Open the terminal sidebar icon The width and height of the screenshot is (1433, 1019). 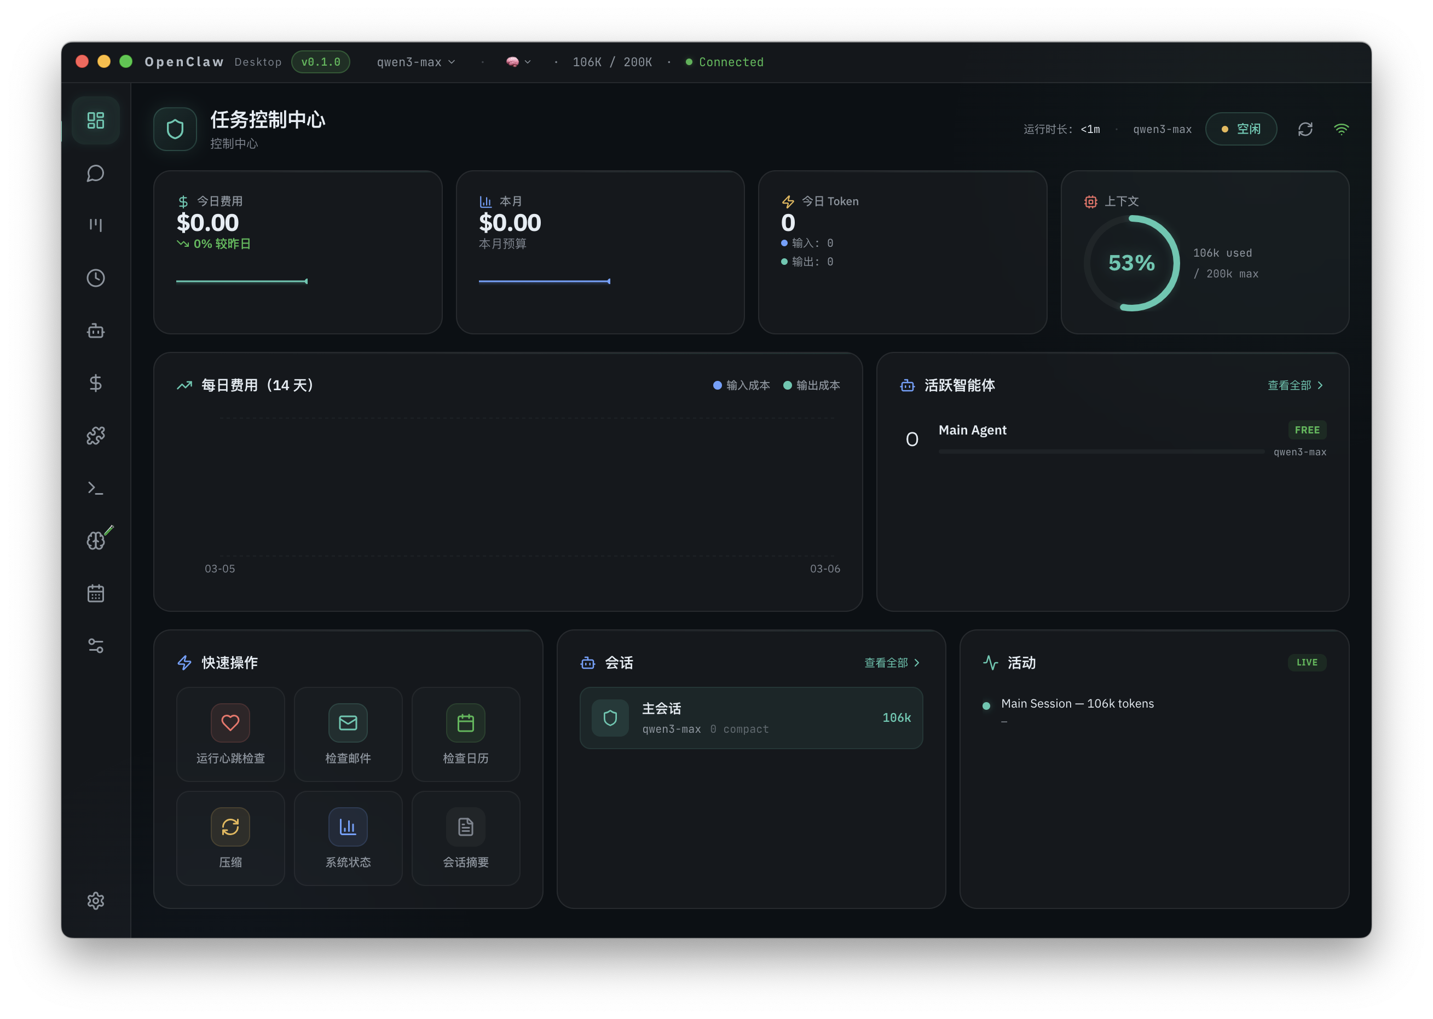(x=95, y=488)
